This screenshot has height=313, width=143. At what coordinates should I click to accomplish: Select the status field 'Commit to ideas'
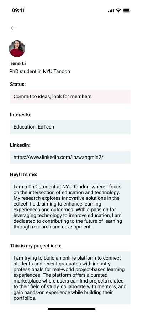click(x=70, y=97)
